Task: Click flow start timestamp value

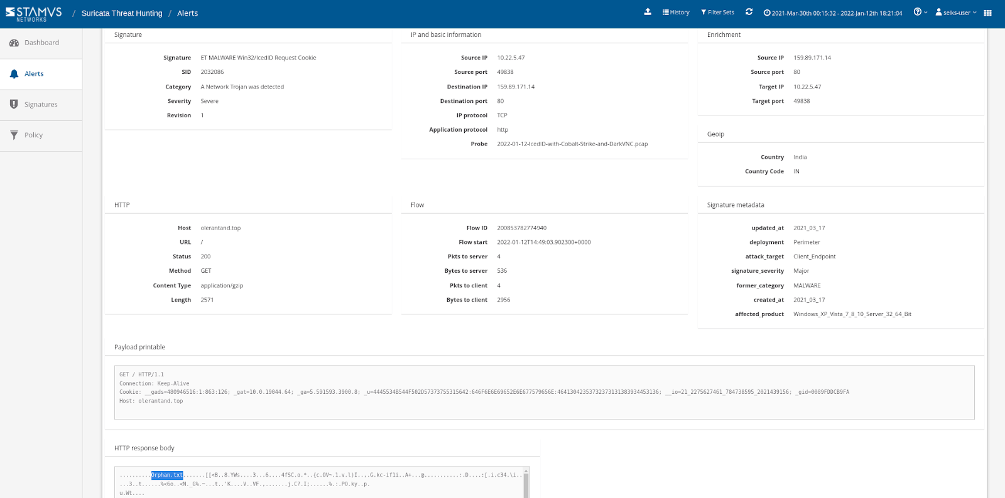Action: point(544,243)
